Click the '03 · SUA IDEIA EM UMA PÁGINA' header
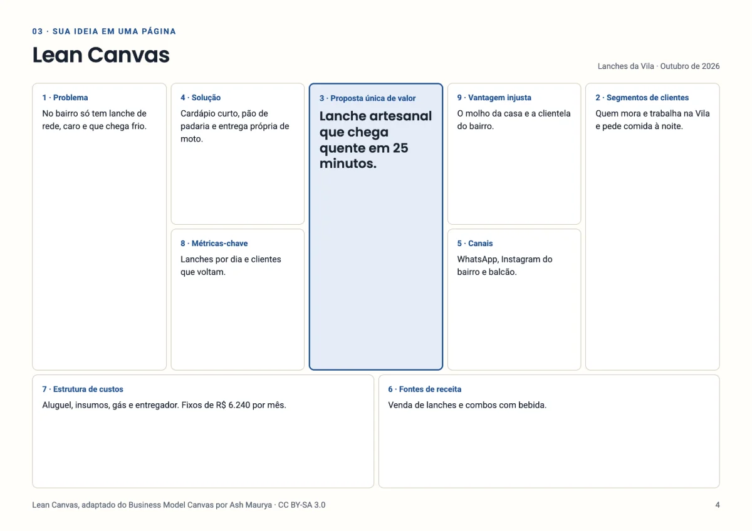This screenshot has width=752, height=531. [104, 31]
